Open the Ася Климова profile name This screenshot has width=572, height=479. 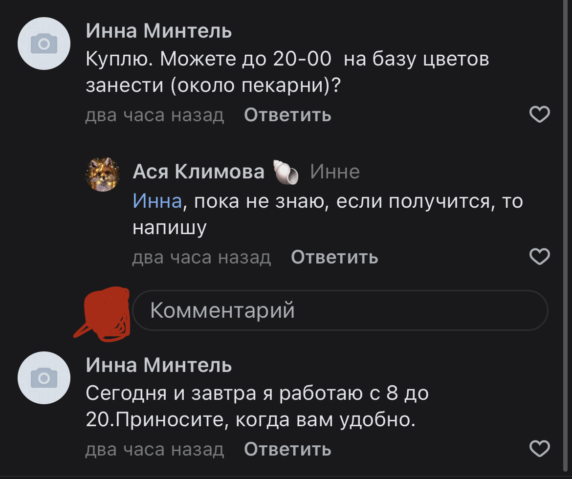point(198,172)
